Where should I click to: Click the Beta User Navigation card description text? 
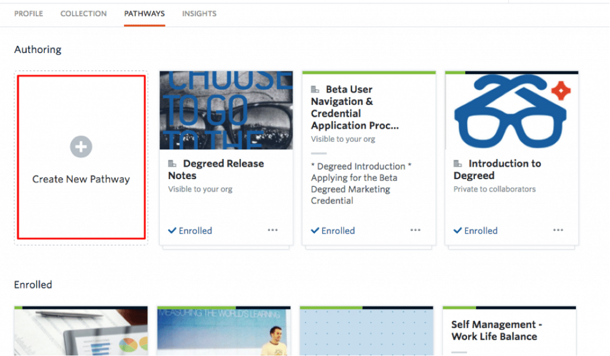point(361,183)
